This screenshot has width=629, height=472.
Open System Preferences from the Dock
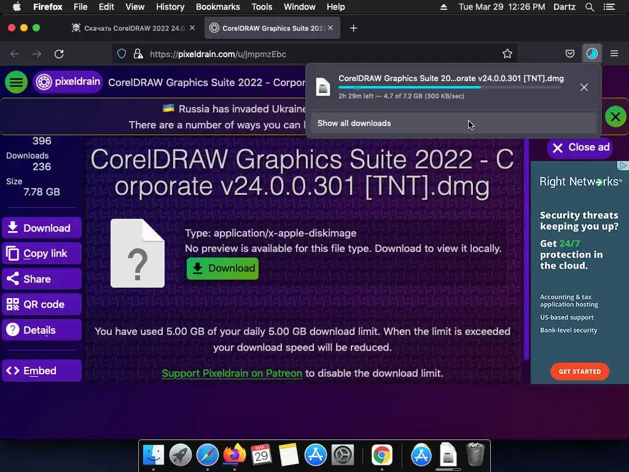[342, 455]
